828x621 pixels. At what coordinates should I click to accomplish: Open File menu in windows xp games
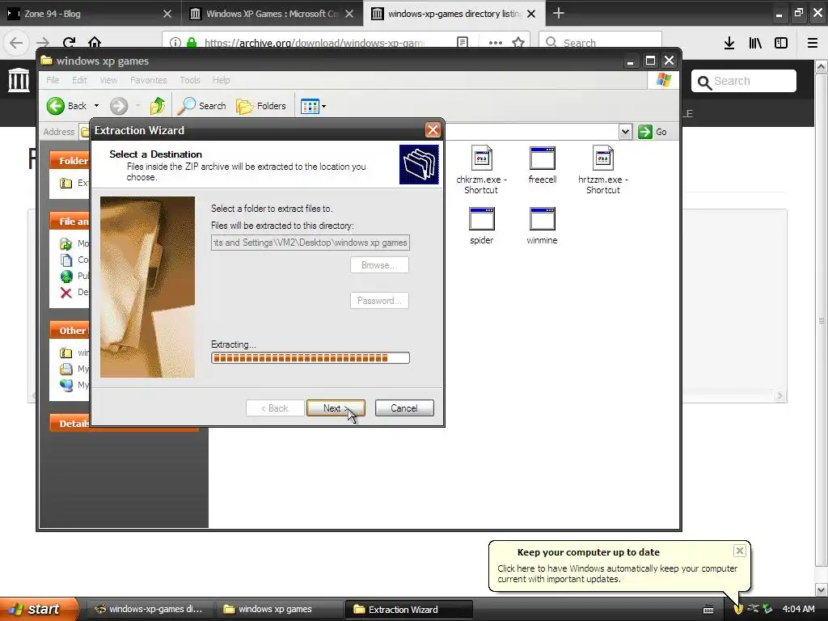(53, 80)
